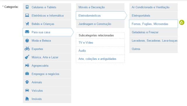
Task: Click the bicycle icon for Esportes
Action: 27,48
